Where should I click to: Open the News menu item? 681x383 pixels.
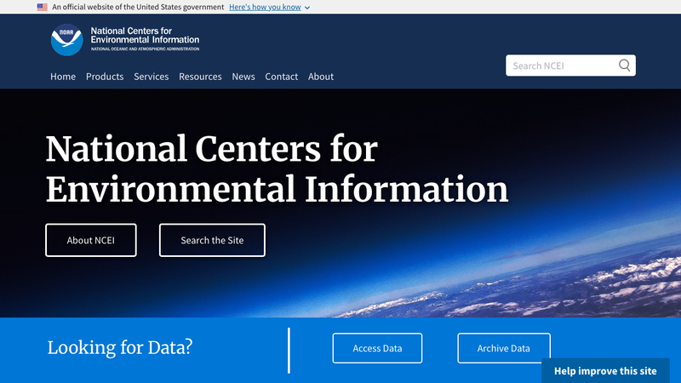243,77
